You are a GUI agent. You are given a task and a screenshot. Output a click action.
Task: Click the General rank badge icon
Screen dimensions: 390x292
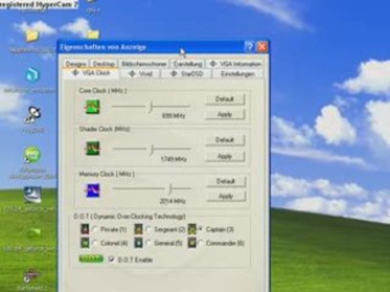point(139,243)
